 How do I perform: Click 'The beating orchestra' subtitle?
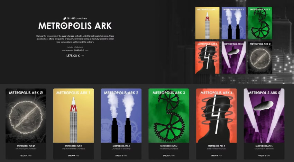[x=169, y=148]
